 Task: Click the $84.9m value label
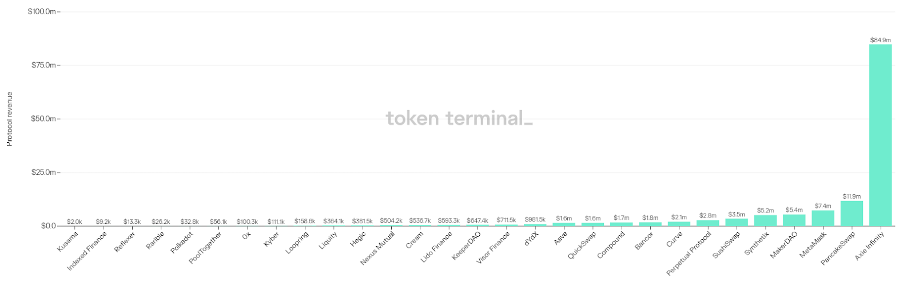[880, 40]
